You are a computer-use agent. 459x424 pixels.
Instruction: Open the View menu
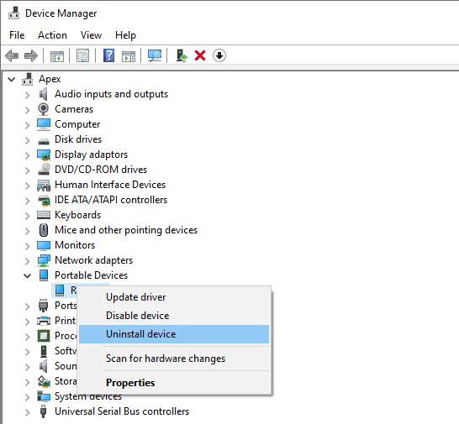91,35
